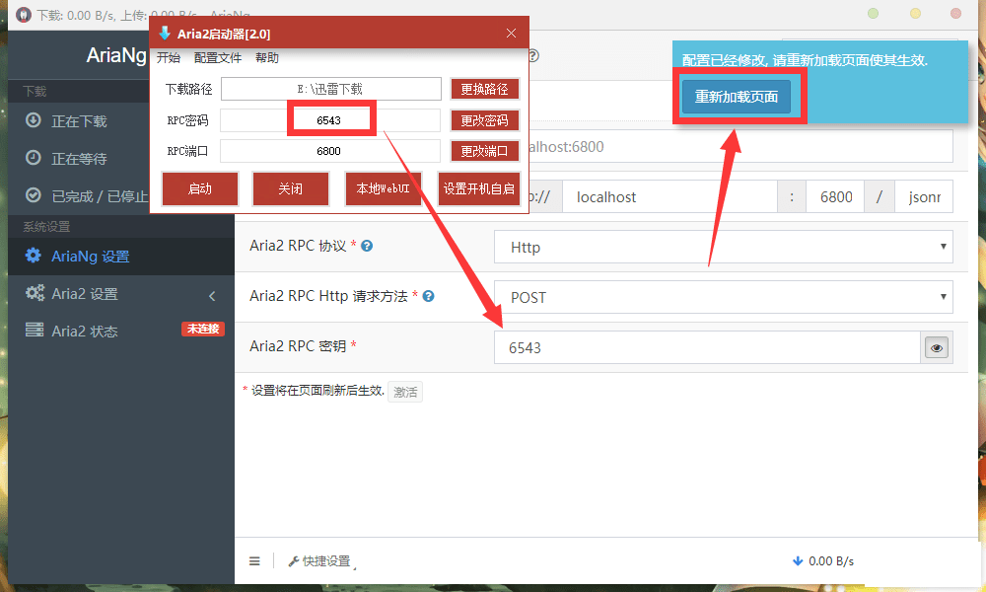Click the 更改端口 button
The image size is (986, 592).
484,151
